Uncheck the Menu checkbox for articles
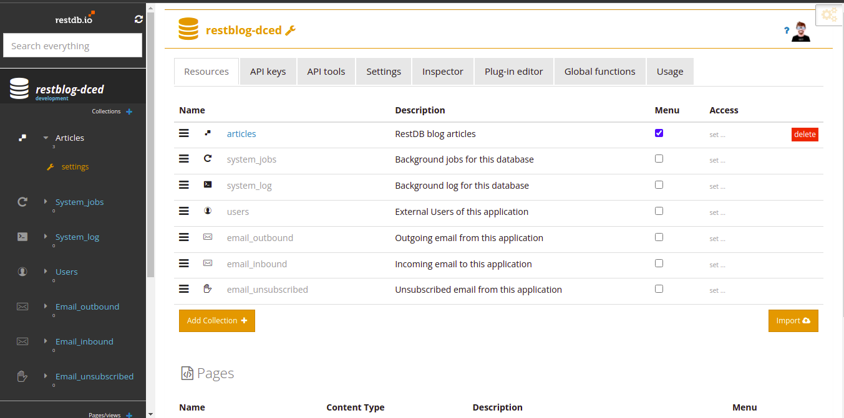 659,133
